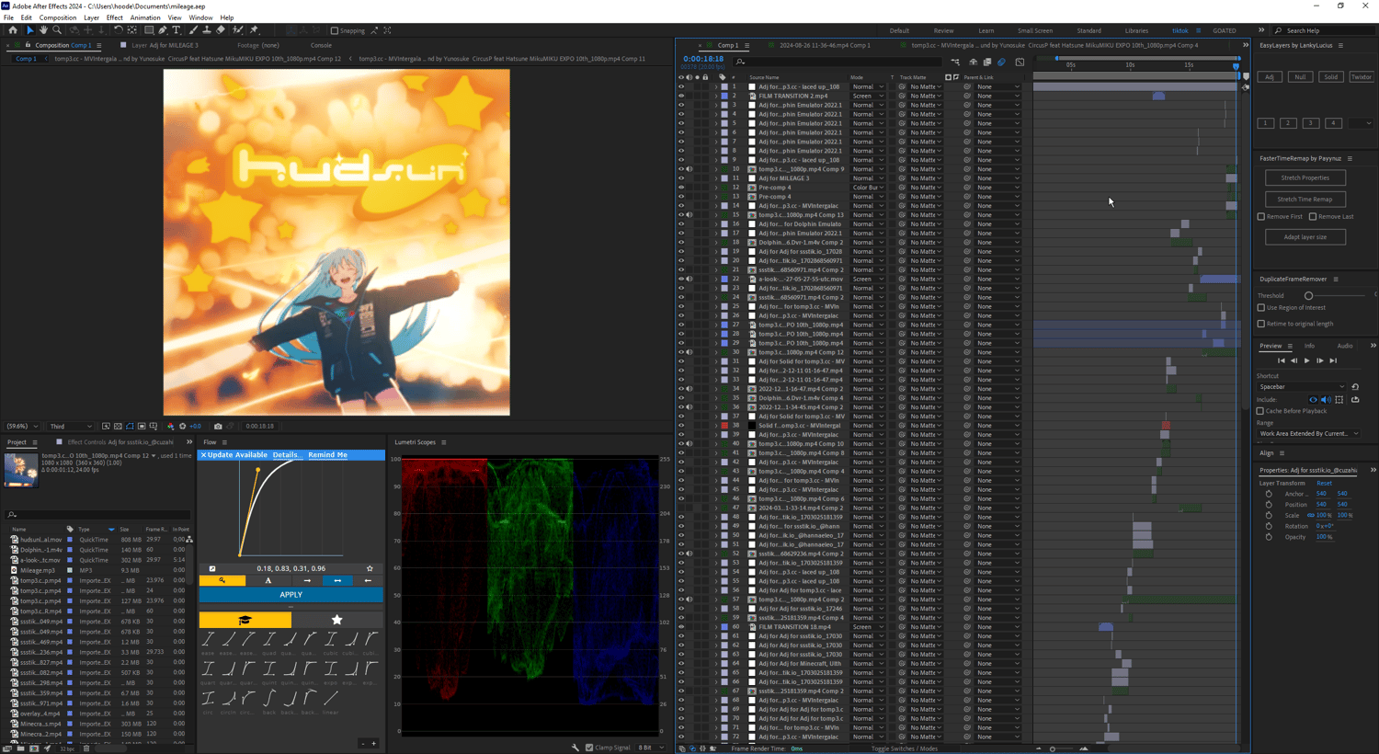1379x754 pixels.
Task: Toggle region of interest in the viewer
Action: point(142,427)
